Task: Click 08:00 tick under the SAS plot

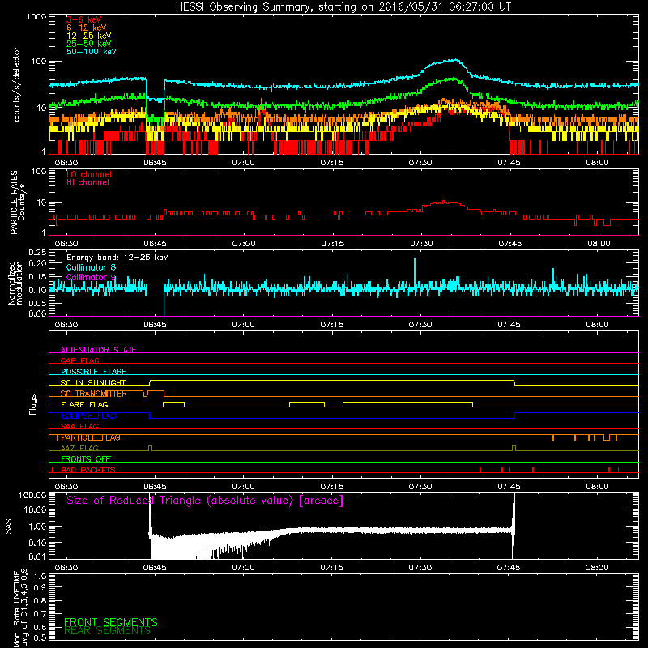Action: (x=597, y=568)
